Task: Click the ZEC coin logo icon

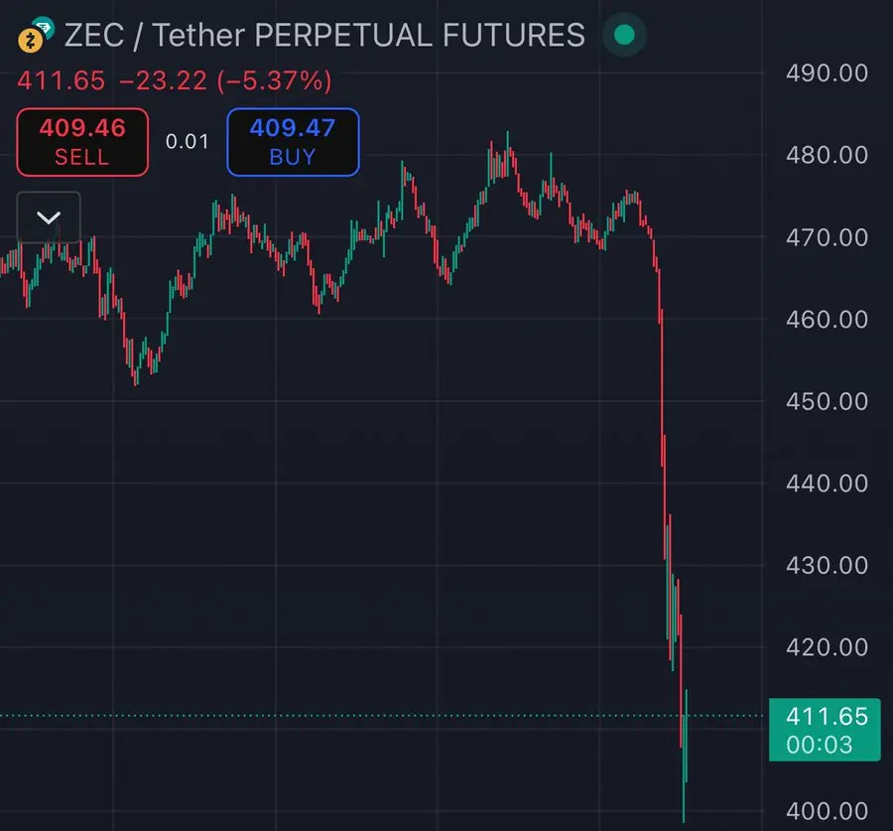Action: coord(31,42)
